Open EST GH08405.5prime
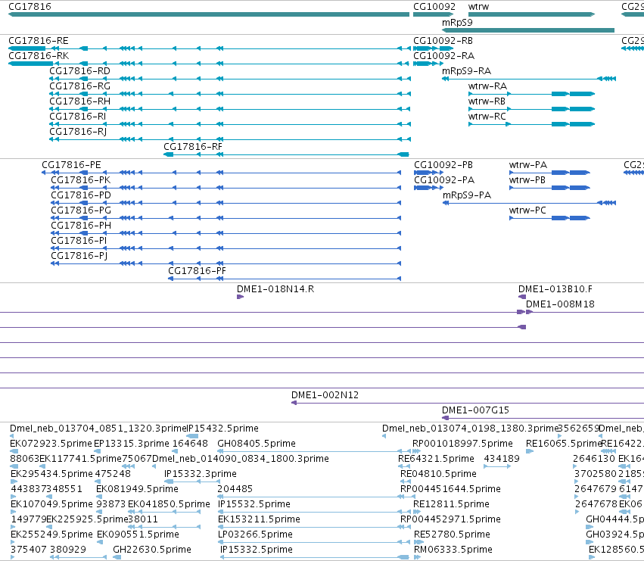The height and width of the screenshot is (561, 644). (x=257, y=444)
